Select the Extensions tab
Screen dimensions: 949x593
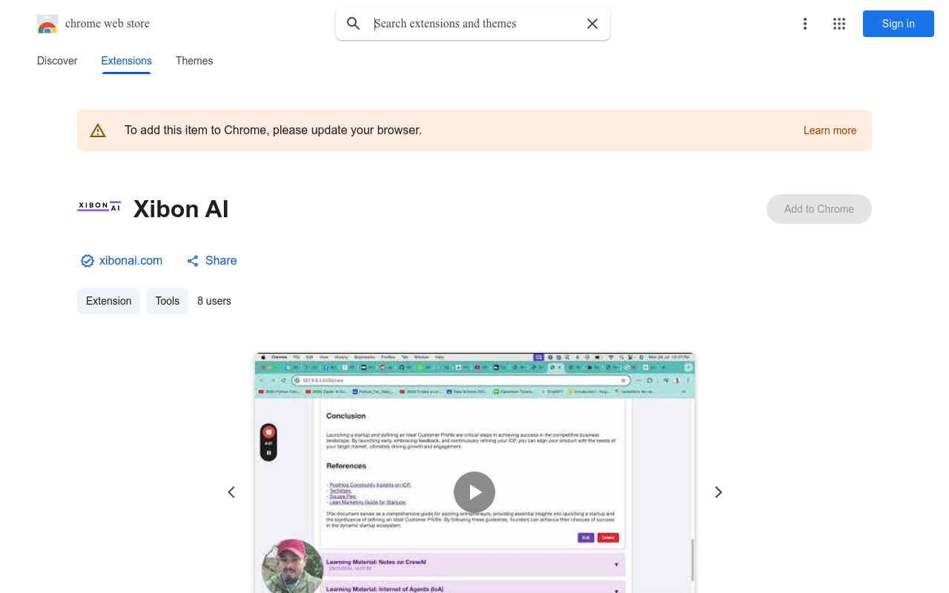(127, 61)
